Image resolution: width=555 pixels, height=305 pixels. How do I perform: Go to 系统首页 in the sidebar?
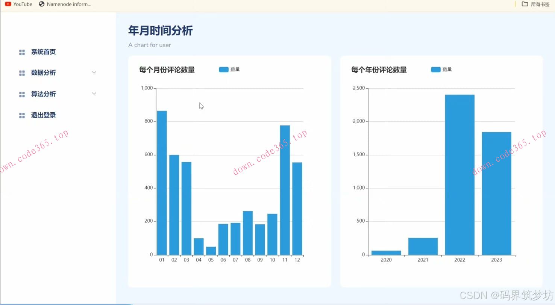(x=43, y=52)
